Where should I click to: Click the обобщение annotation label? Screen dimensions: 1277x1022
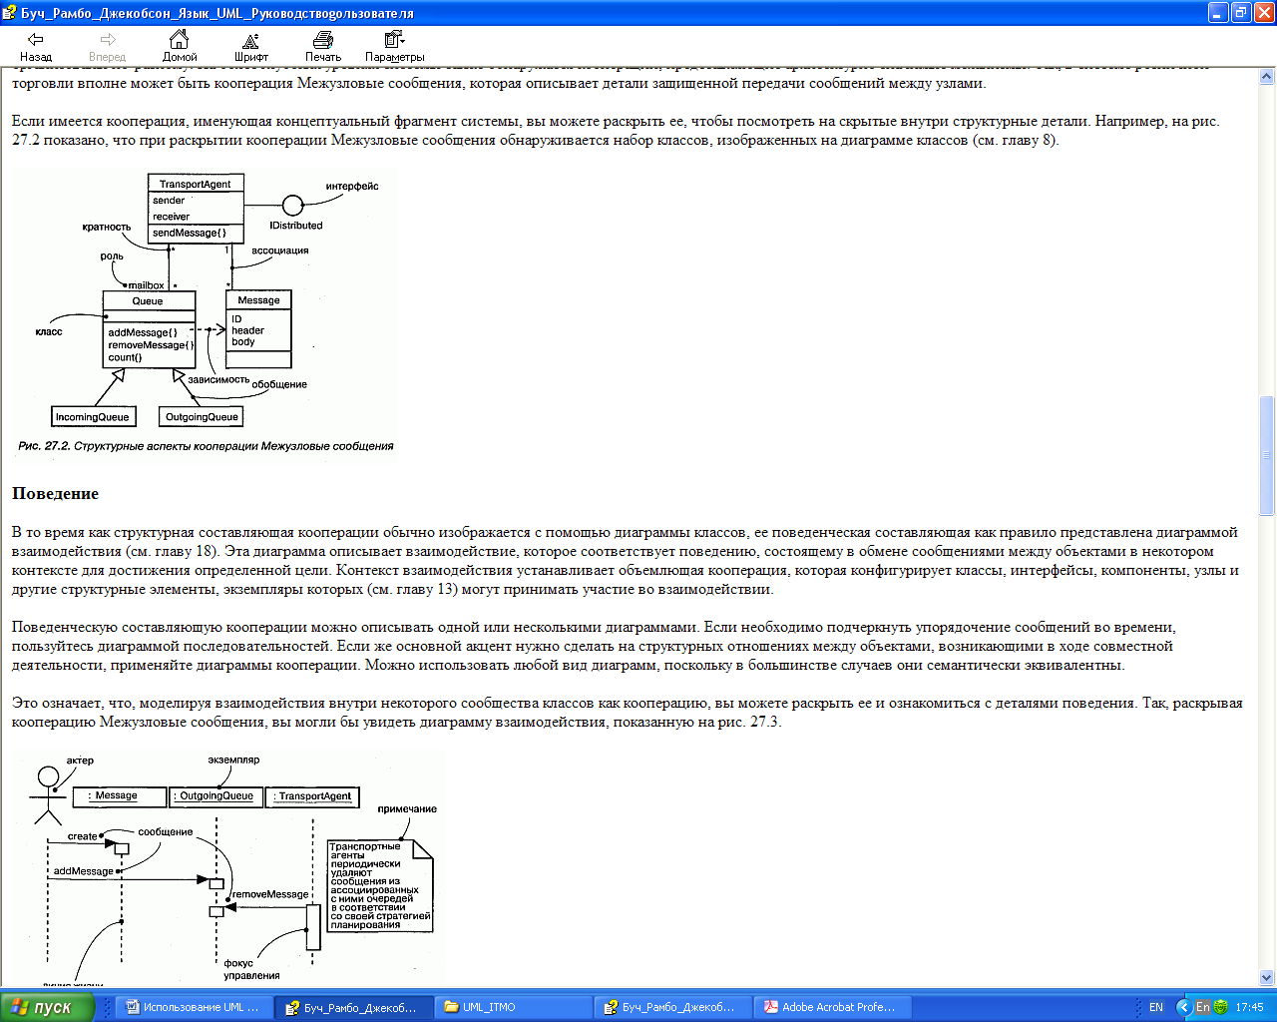(279, 384)
